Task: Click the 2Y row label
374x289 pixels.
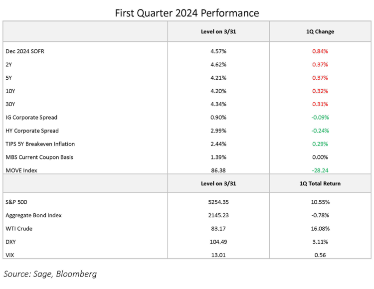Action: 9,64
